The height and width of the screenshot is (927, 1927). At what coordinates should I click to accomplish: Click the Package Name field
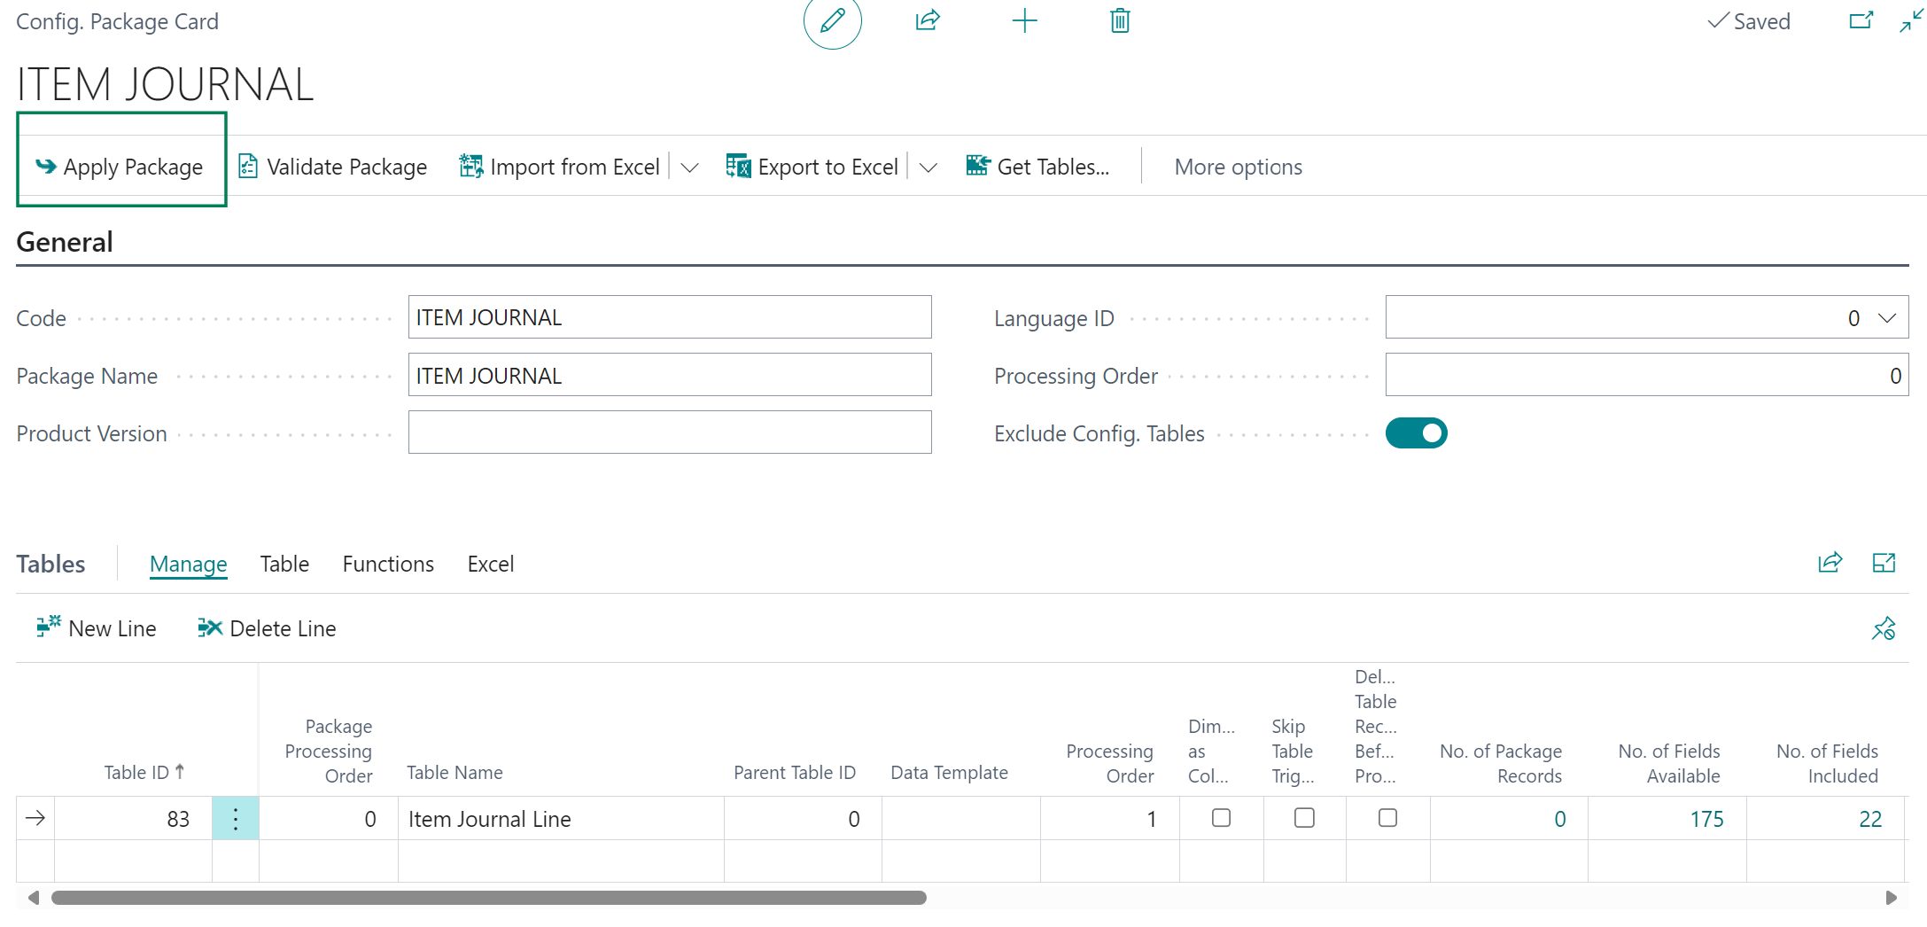(x=670, y=375)
